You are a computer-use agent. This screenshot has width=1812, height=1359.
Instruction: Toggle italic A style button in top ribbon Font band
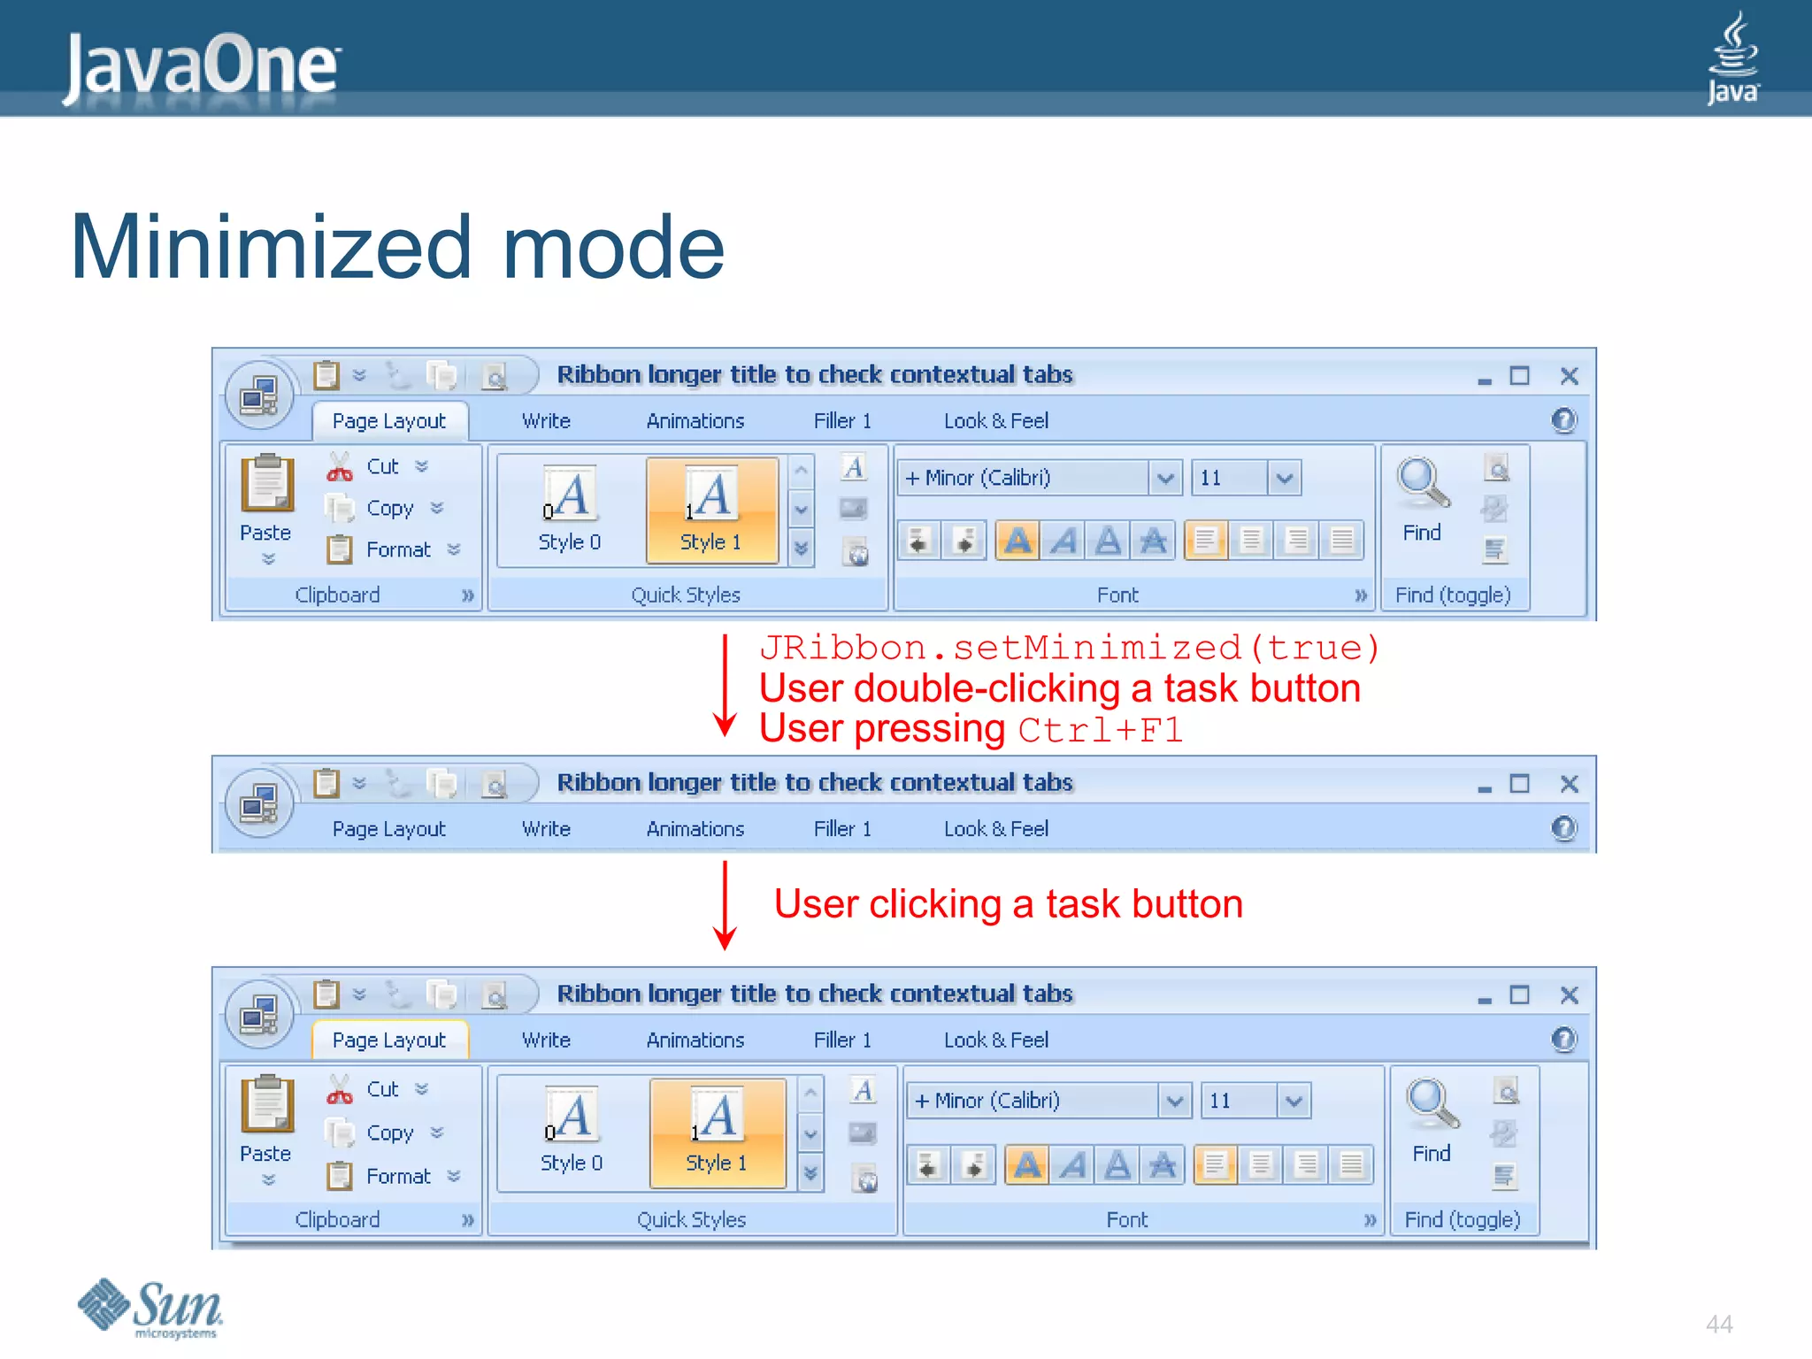point(1063,540)
